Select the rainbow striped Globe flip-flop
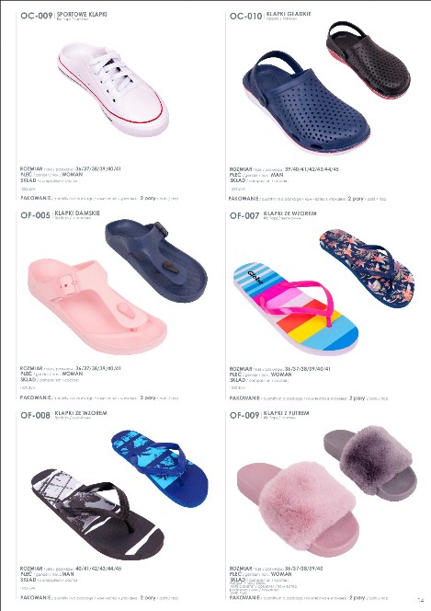This screenshot has height=611, width=431. tap(296, 308)
